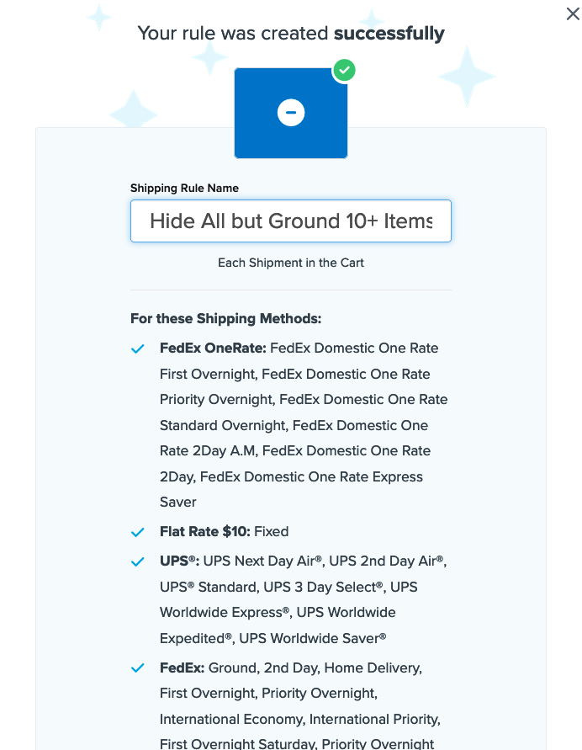The image size is (582, 750).
Task: Click the "Shipping Rule Name" label
Action: [x=184, y=188]
